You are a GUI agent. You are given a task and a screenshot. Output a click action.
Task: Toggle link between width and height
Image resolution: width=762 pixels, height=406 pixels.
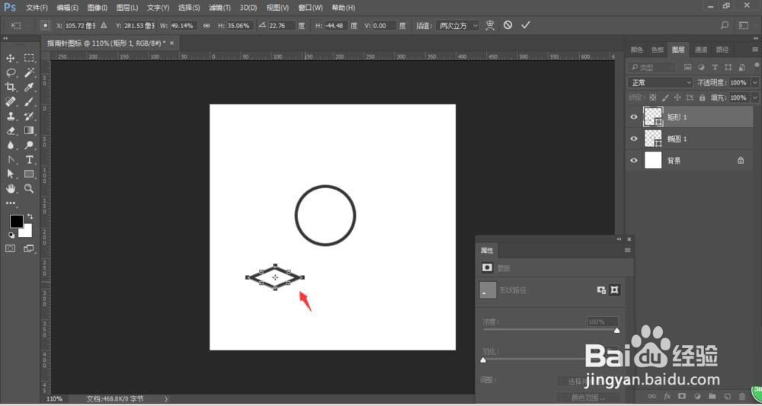point(207,26)
